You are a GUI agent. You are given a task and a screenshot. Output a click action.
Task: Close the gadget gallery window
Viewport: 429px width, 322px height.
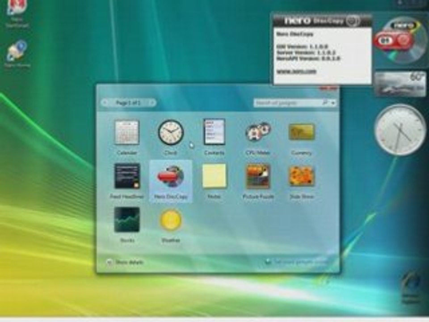click(328, 88)
